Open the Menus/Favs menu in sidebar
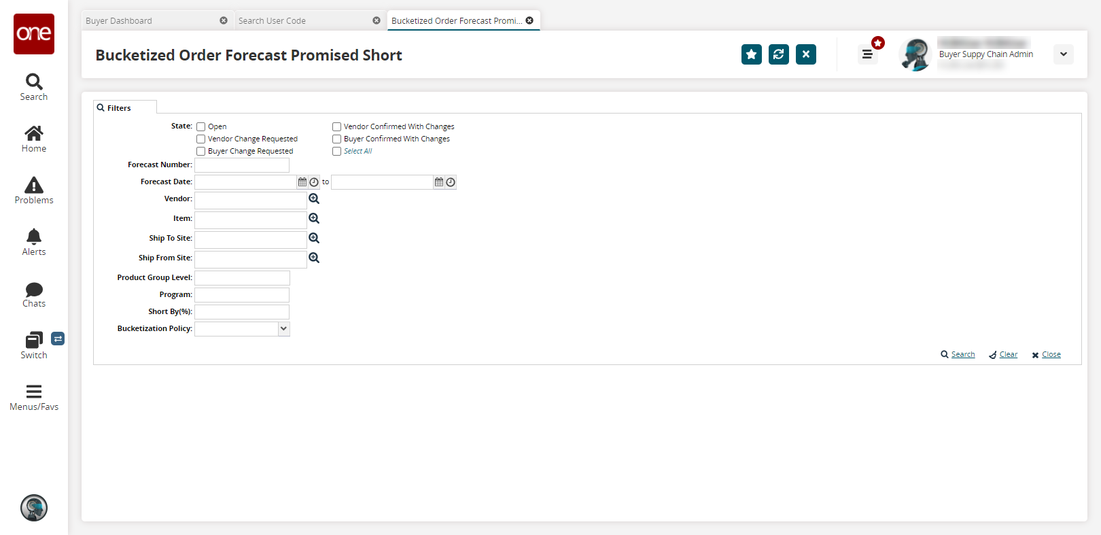 (34, 398)
